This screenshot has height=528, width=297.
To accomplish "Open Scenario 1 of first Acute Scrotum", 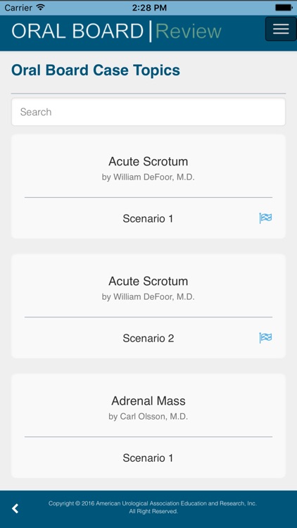I will tap(148, 218).
